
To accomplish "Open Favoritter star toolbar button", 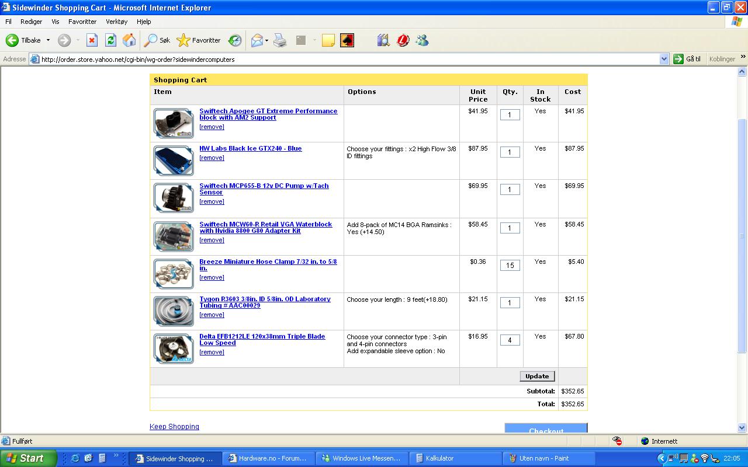I will [x=199, y=40].
